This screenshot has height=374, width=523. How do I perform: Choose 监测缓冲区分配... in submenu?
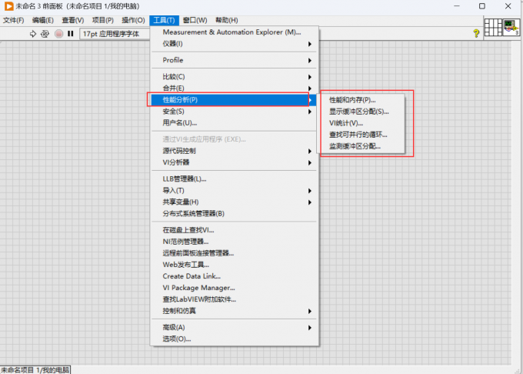coord(362,146)
